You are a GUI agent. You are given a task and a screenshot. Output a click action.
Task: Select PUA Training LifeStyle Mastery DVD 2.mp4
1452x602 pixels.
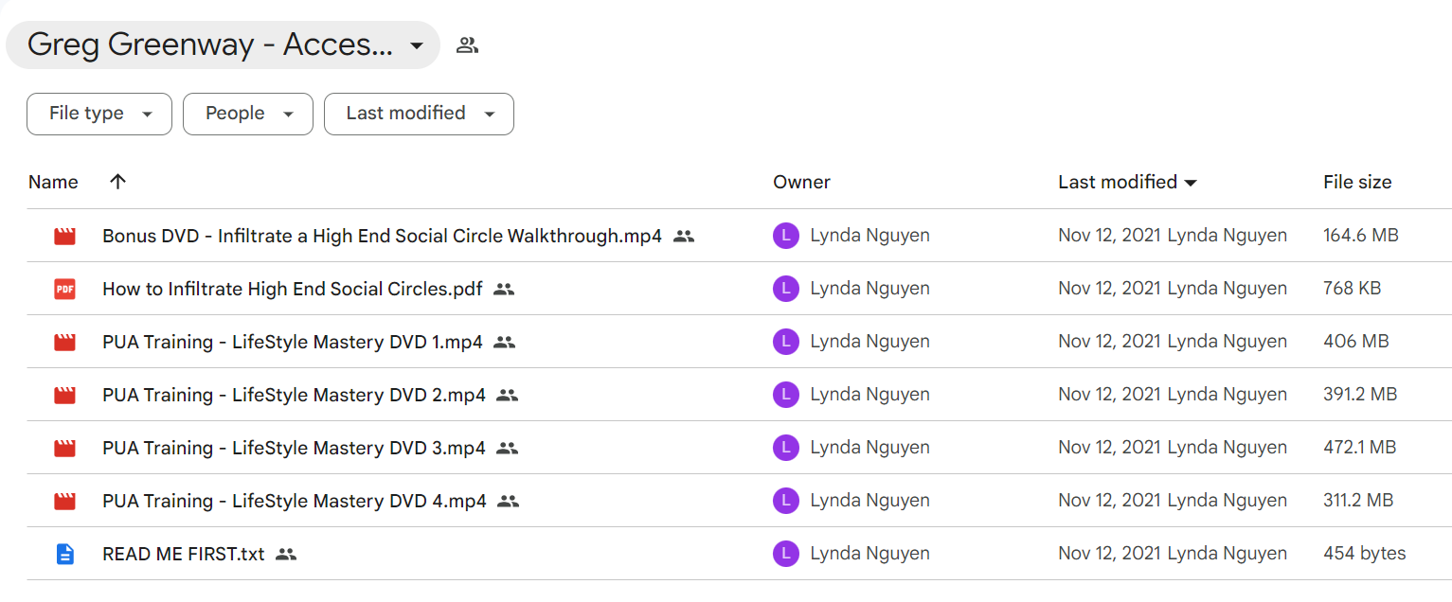(x=294, y=396)
